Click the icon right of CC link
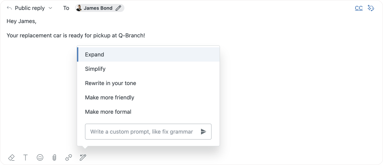 [x=371, y=8]
